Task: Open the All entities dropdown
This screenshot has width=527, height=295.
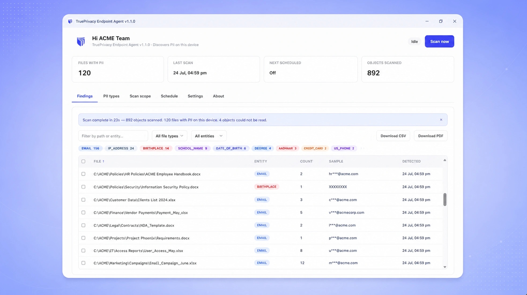Action: tap(209, 136)
